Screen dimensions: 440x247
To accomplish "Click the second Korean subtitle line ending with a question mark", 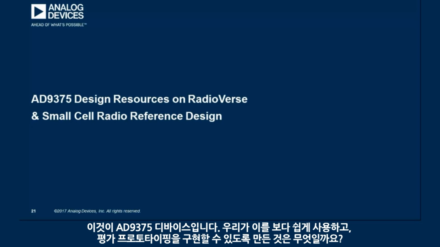I will (220, 238).
